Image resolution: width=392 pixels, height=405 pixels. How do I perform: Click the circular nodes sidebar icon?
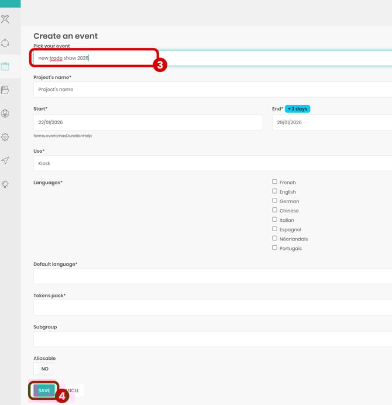tap(5, 43)
